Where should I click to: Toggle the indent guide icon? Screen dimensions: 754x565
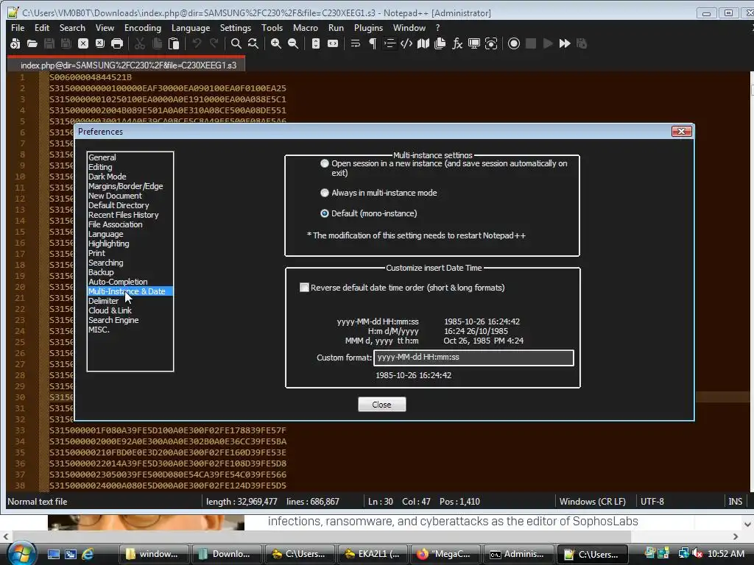(390, 43)
